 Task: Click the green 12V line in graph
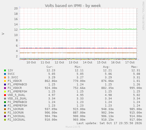point(78,29)
